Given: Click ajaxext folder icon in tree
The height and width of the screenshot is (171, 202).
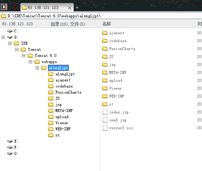Looking at the screenshot, I should [51, 80].
